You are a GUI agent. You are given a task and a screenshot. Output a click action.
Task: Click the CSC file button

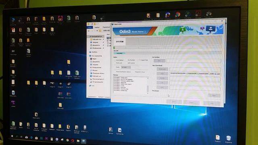[162, 83]
